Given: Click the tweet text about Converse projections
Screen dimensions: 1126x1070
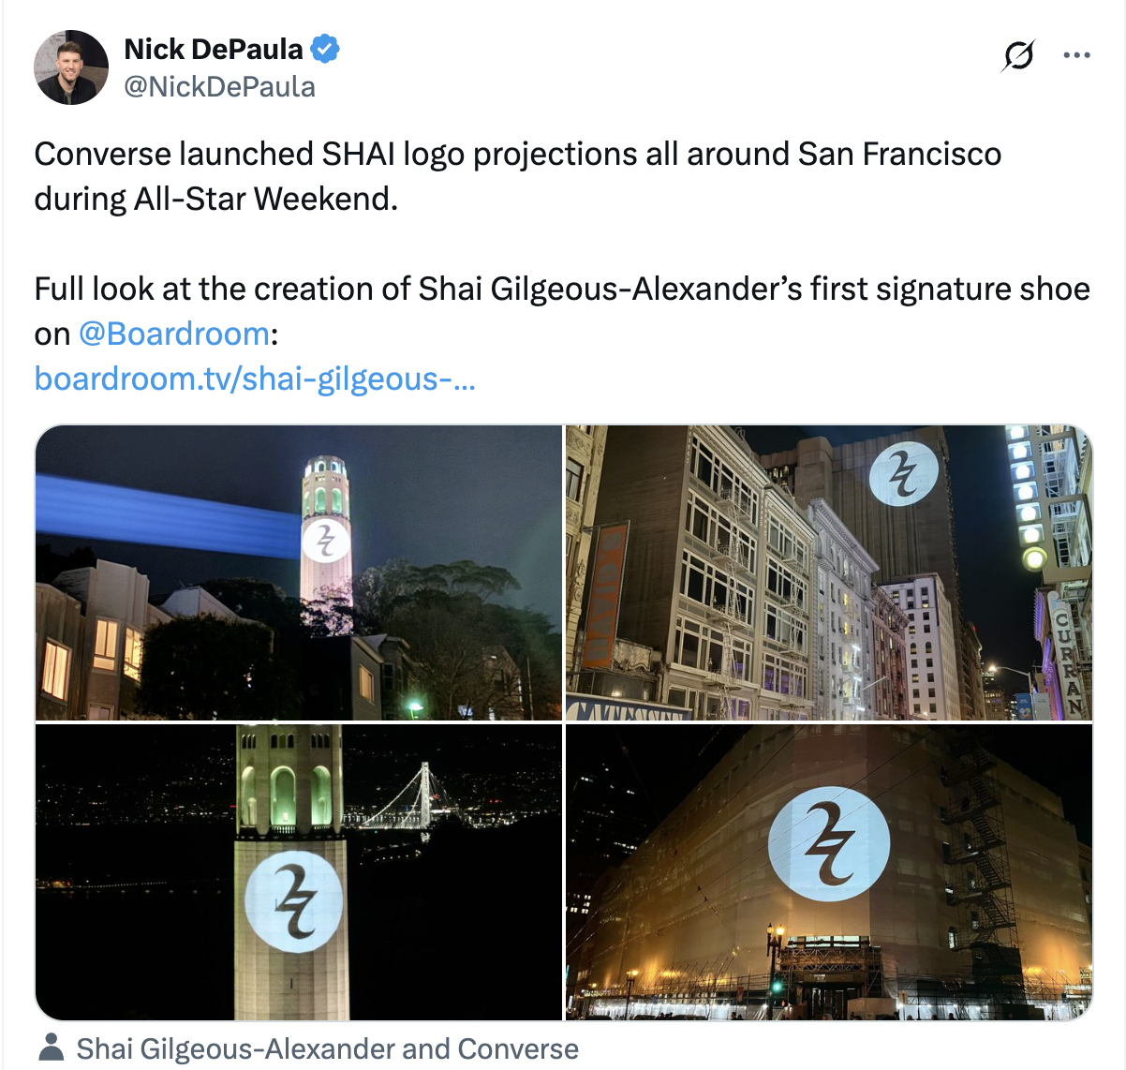Looking at the screenshot, I should pyautogui.click(x=518, y=176).
